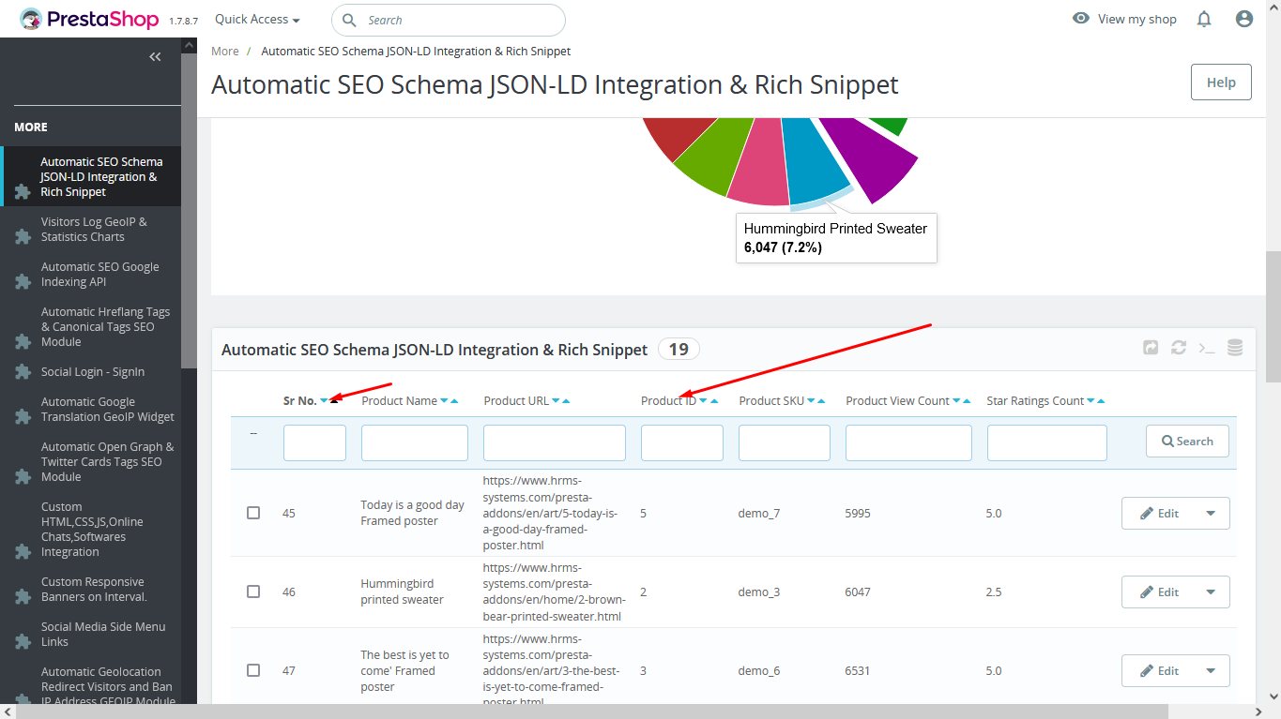Click the Product URL filter input
The image size is (1281, 719).
point(555,442)
